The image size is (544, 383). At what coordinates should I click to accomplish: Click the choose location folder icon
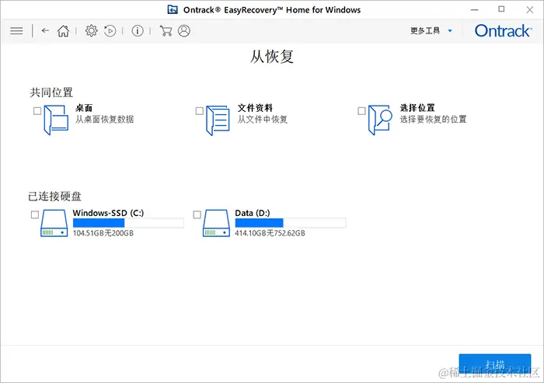[380, 120]
